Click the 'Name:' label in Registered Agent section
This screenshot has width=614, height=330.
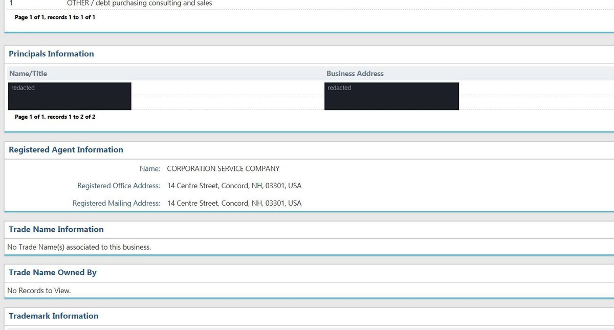(x=150, y=168)
